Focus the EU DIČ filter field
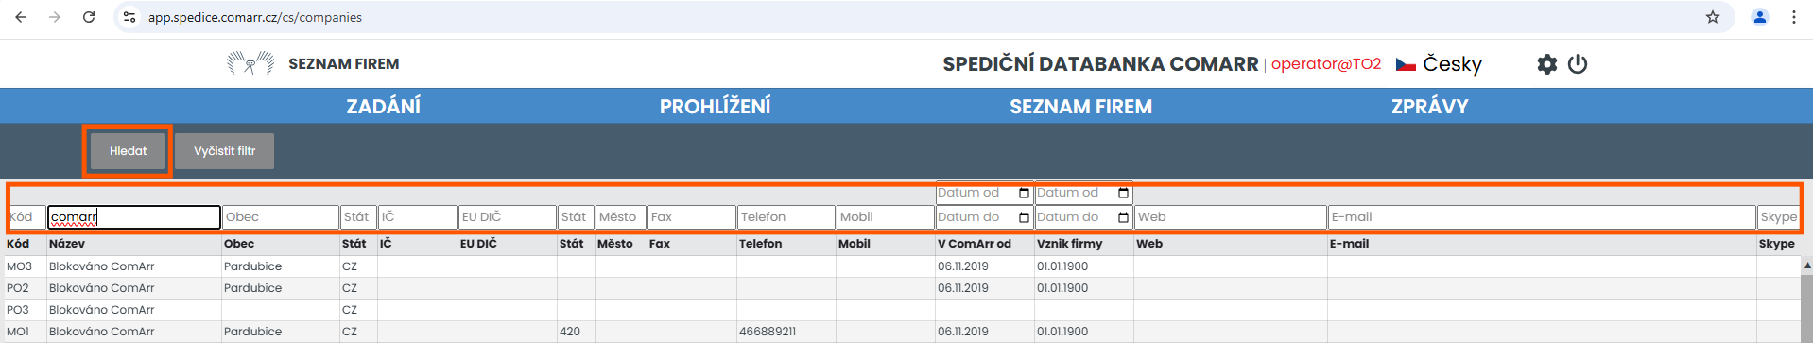Viewport: 1813px width, 343px height. click(508, 217)
